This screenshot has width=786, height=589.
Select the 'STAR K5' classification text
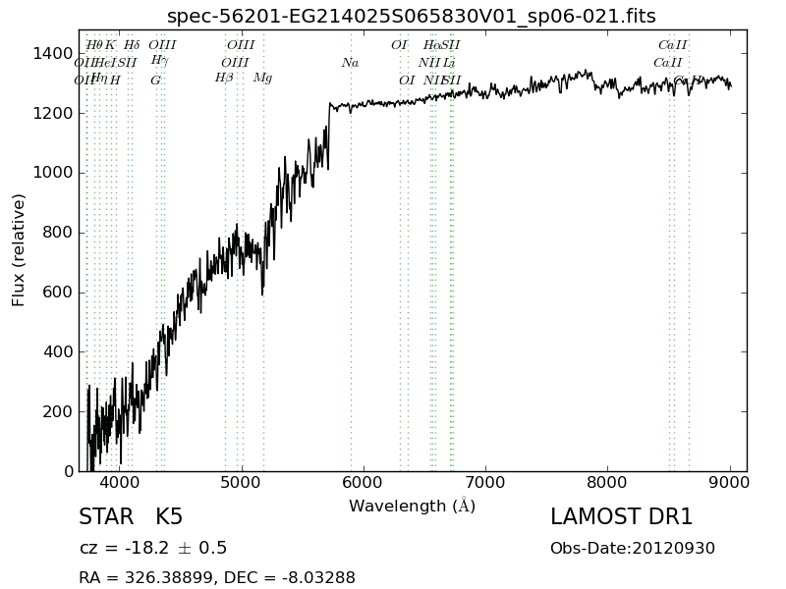131,517
